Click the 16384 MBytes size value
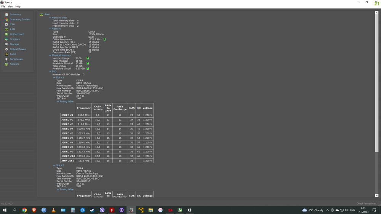381x214 pixels. [96, 34]
